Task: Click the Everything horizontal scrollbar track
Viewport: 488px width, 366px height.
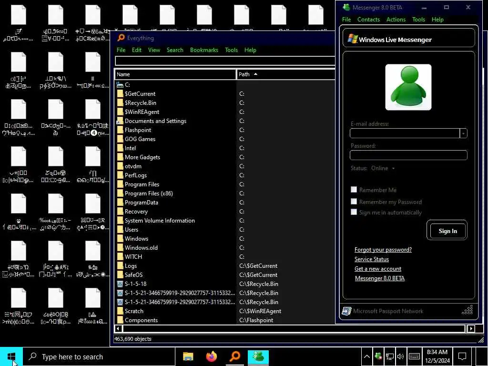Action: click(x=294, y=329)
